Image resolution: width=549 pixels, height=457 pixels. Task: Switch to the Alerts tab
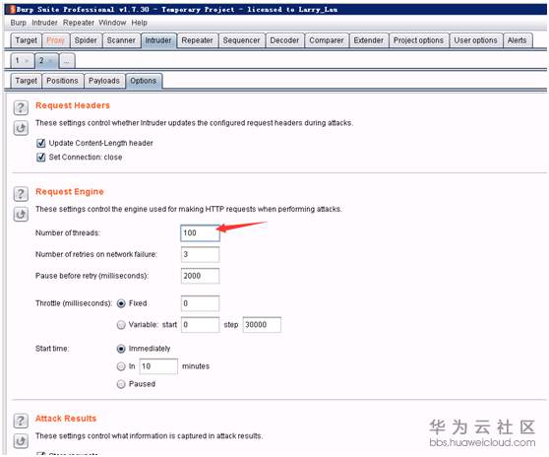(518, 40)
